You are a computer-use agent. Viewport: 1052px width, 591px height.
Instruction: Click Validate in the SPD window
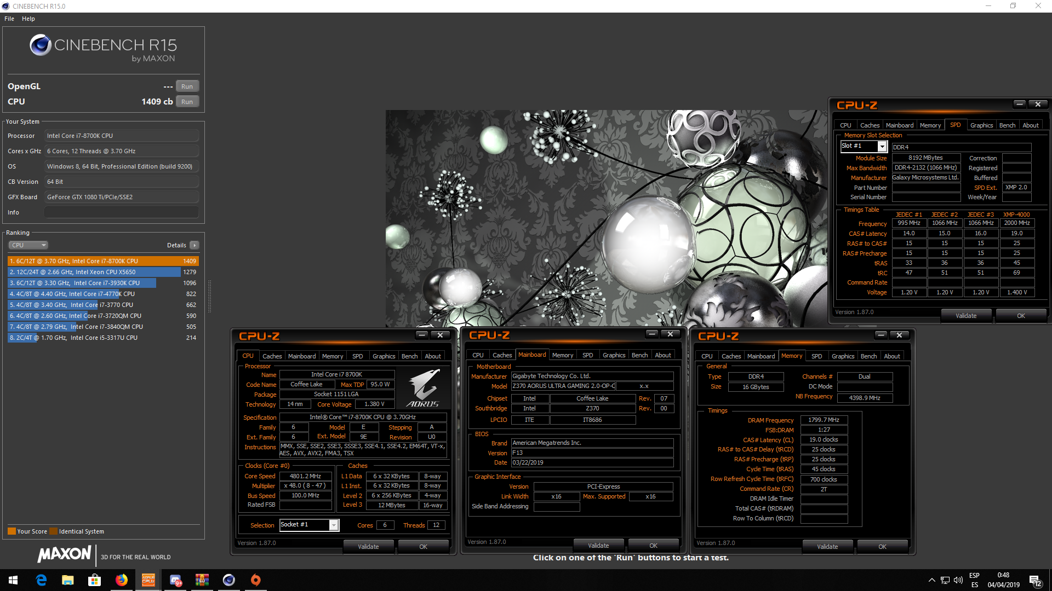[966, 316]
